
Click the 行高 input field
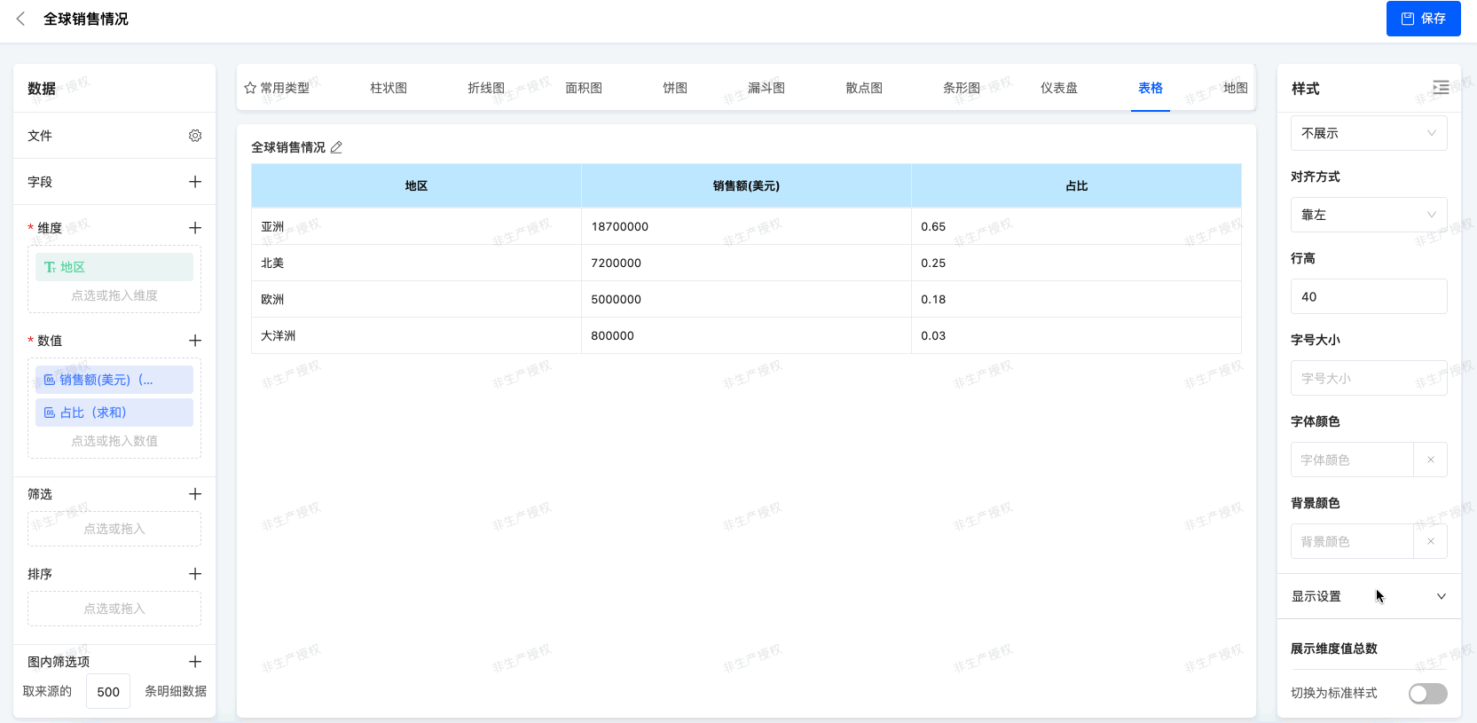[x=1368, y=296]
